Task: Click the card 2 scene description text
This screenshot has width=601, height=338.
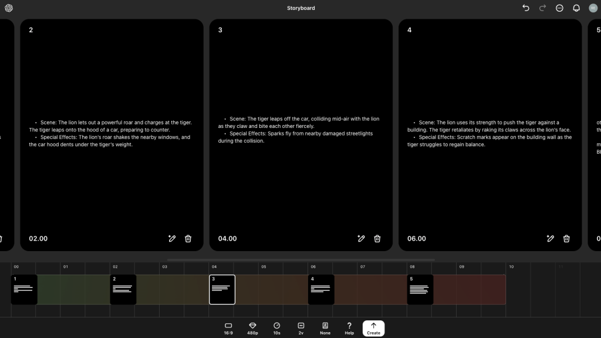Action: tap(111, 133)
